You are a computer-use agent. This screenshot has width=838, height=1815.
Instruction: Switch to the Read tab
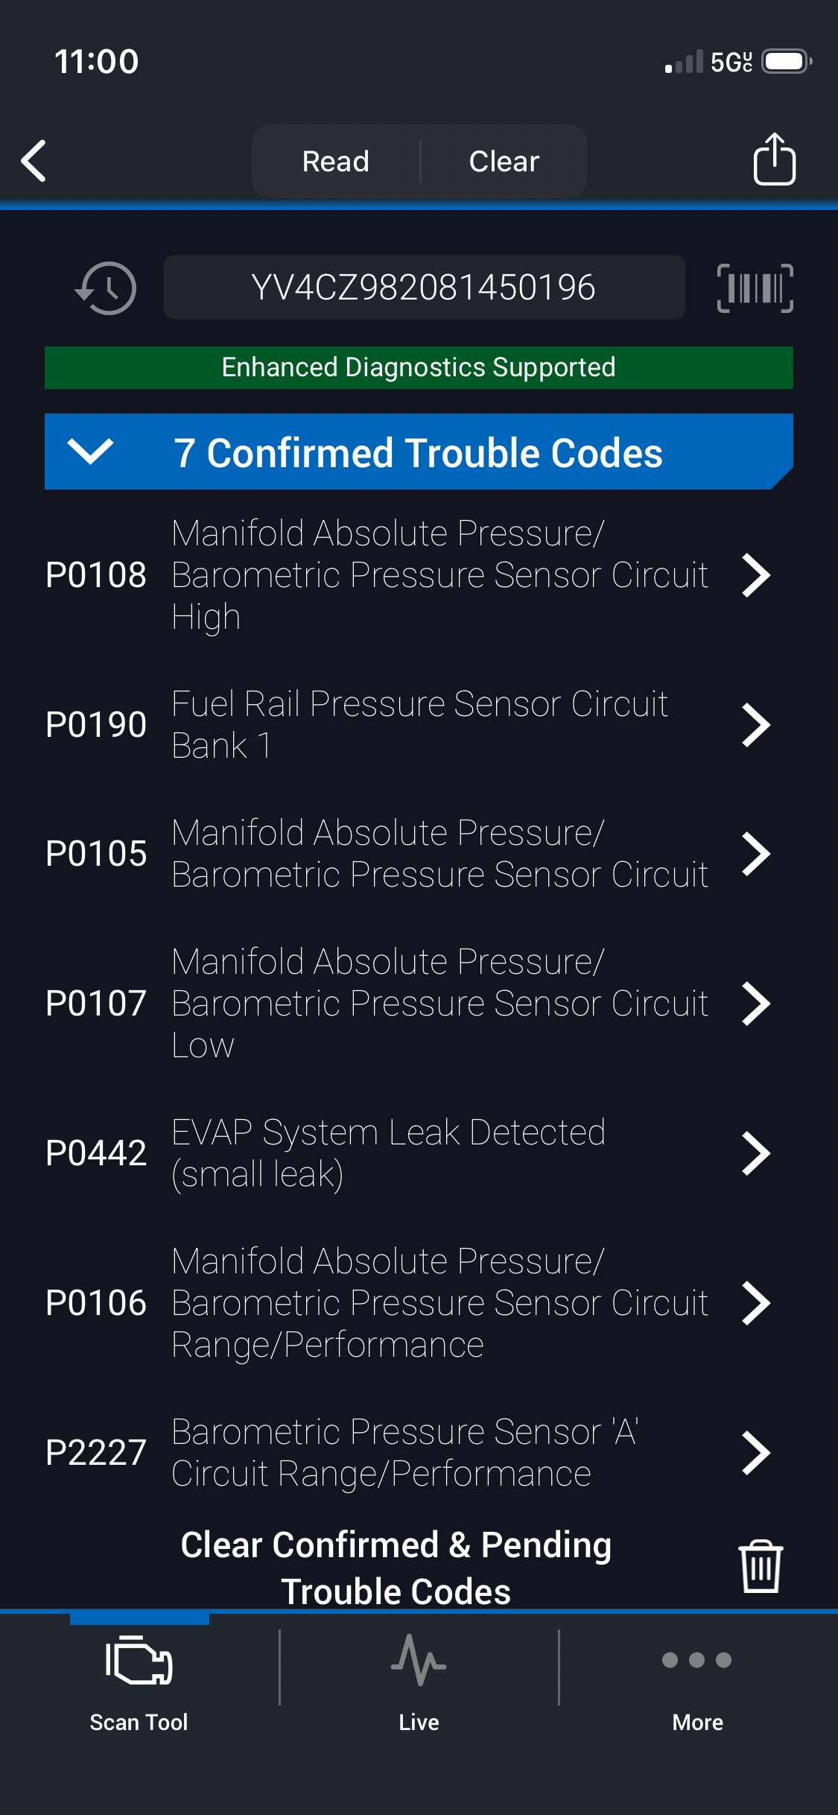[x=336, y=161]
